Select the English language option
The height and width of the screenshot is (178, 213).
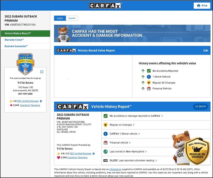60,18
